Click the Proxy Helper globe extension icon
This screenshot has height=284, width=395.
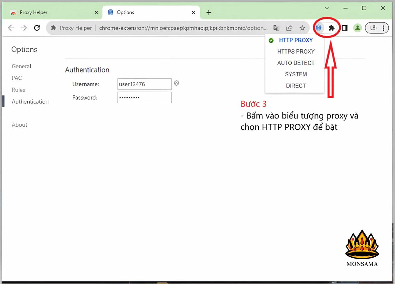[318, 28]
